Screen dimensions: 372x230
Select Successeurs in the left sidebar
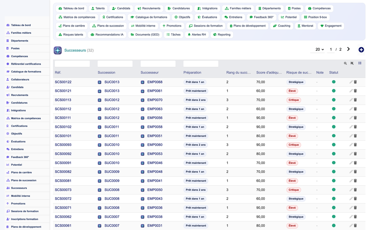(x=19, y=188)
